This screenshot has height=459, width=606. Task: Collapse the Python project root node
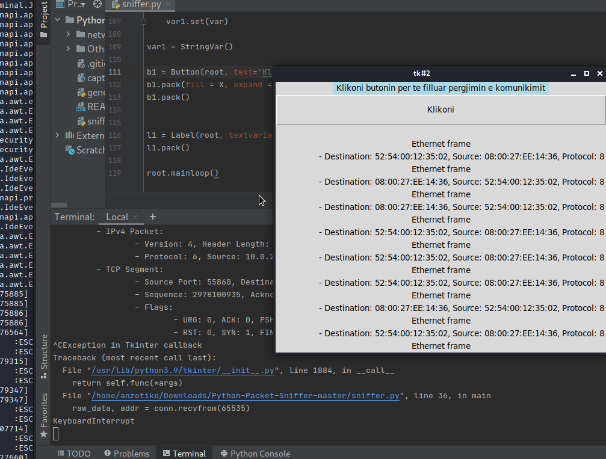(58, 20)
